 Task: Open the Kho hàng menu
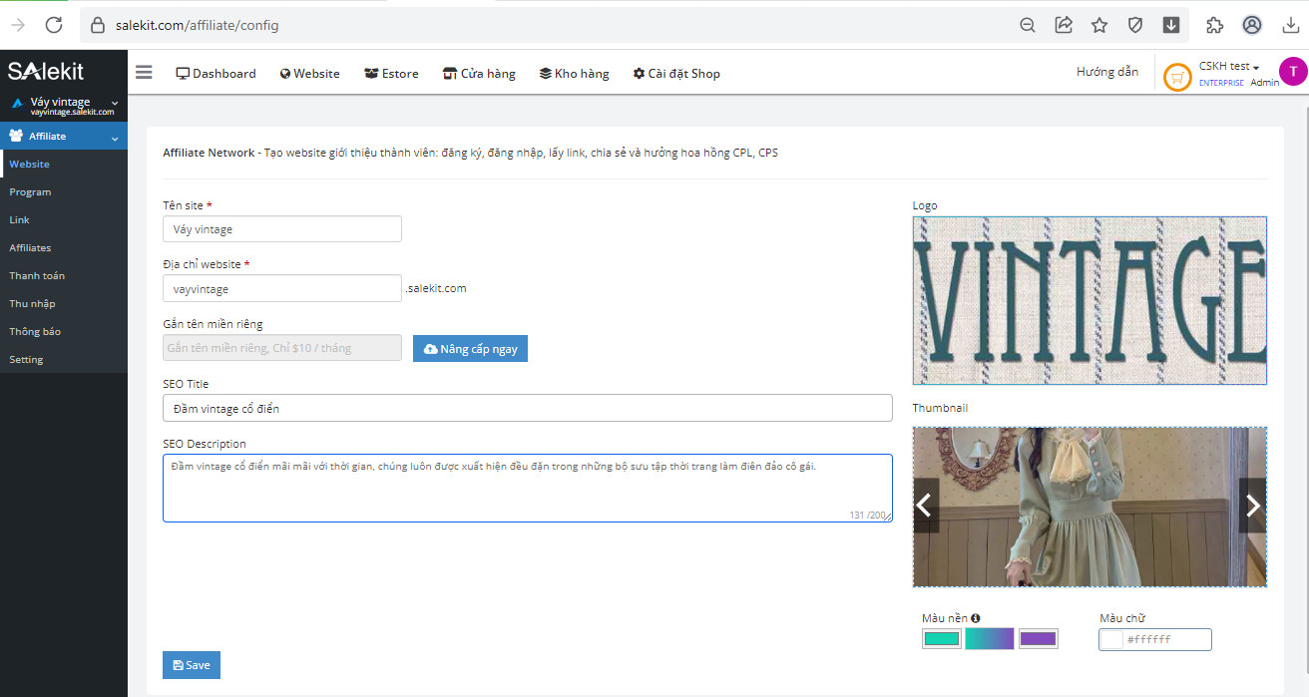pyautogui.click(x=574, y=73)
